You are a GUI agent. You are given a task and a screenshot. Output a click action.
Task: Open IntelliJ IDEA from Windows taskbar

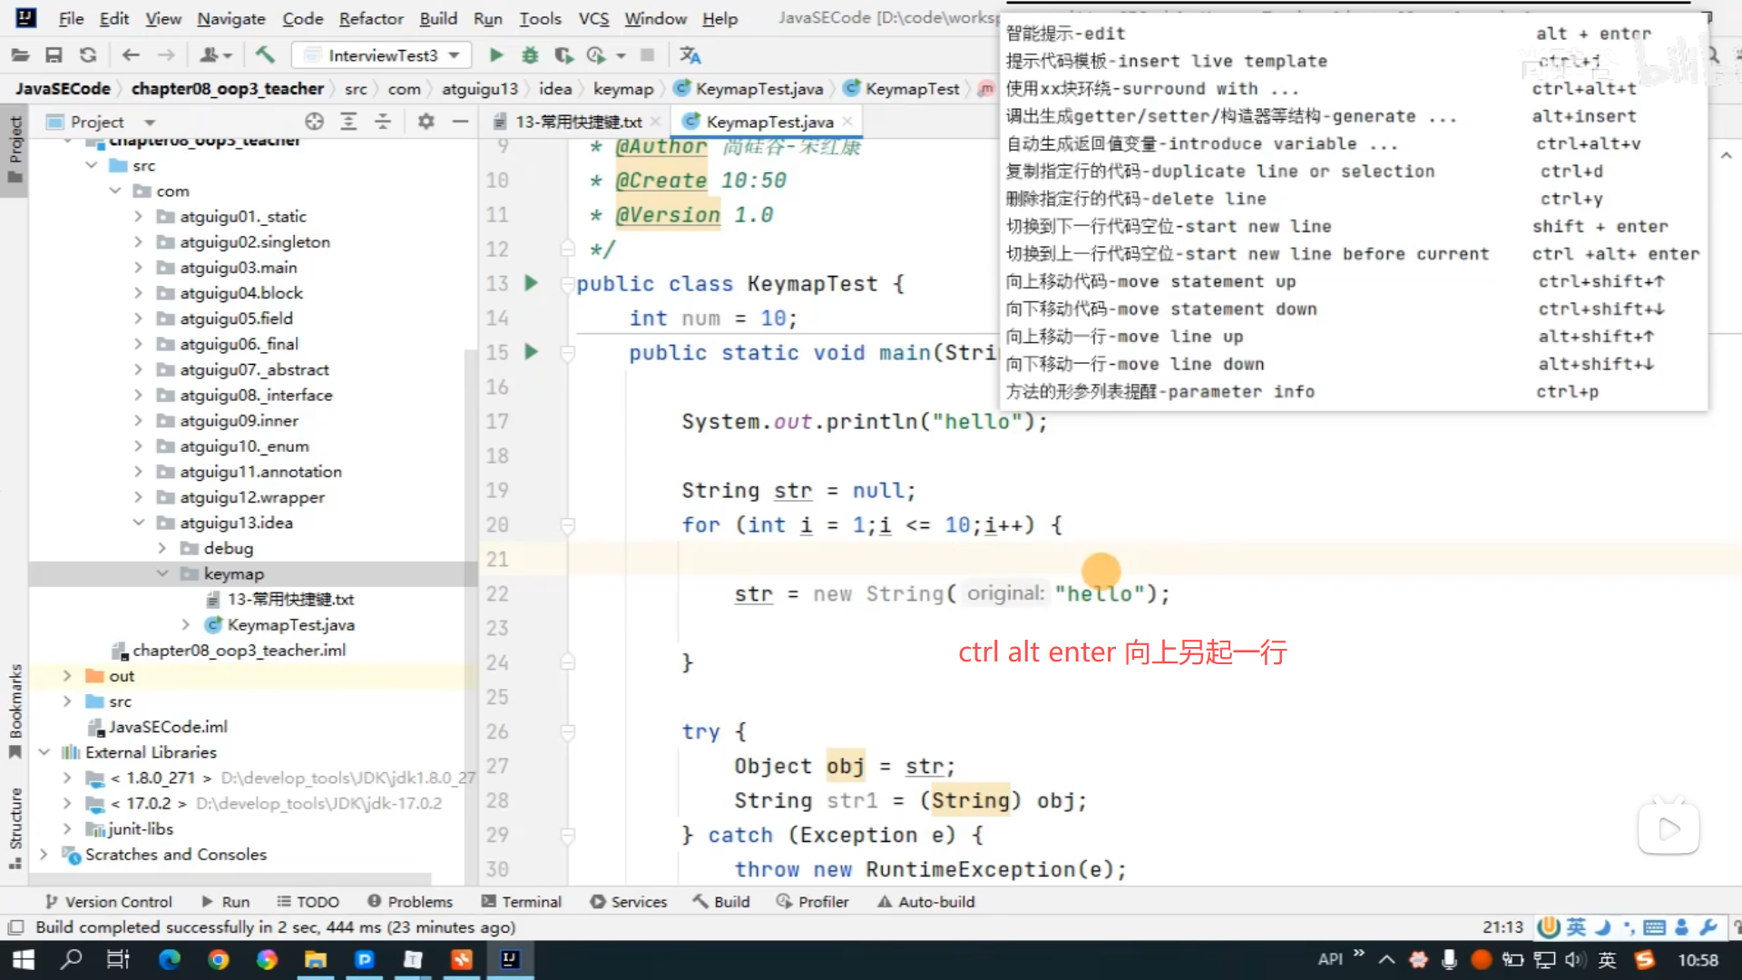tap(510, 959)
